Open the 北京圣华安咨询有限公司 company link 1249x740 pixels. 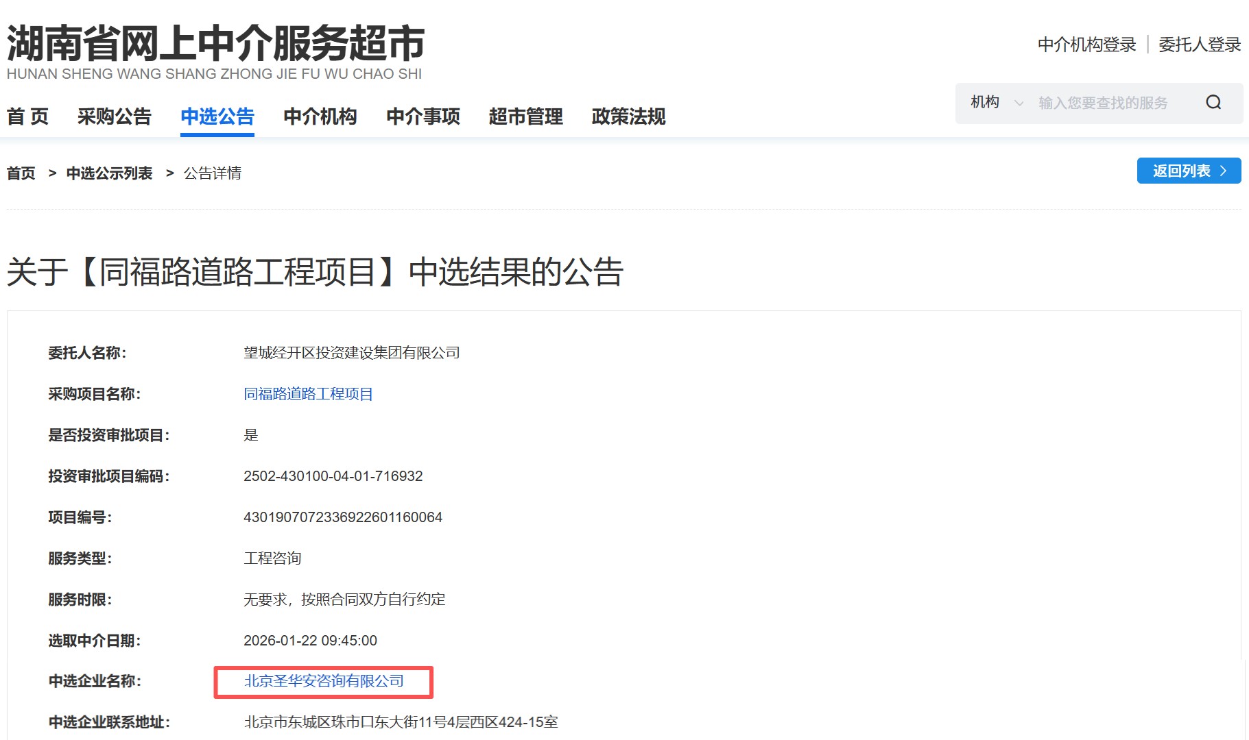coord(324,681)
